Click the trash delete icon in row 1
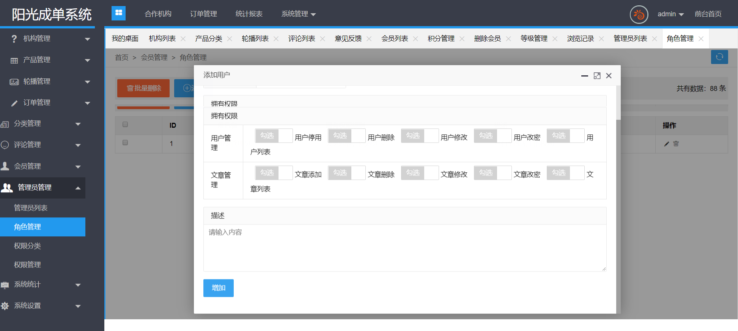Screen dimensions: 738x331 [676, 144]
